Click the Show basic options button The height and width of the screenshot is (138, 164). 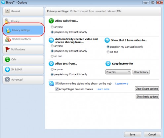(x=147, y=97)
